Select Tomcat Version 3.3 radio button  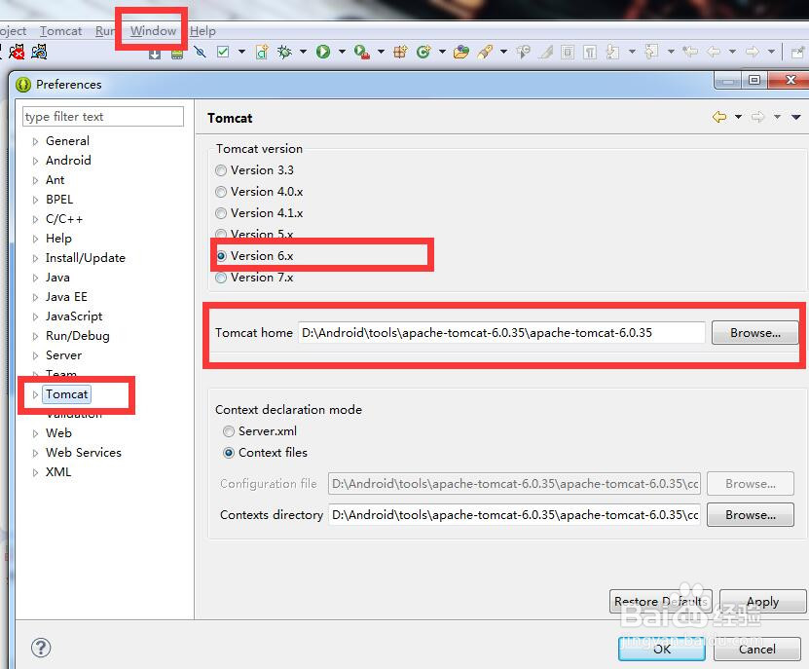221,170
